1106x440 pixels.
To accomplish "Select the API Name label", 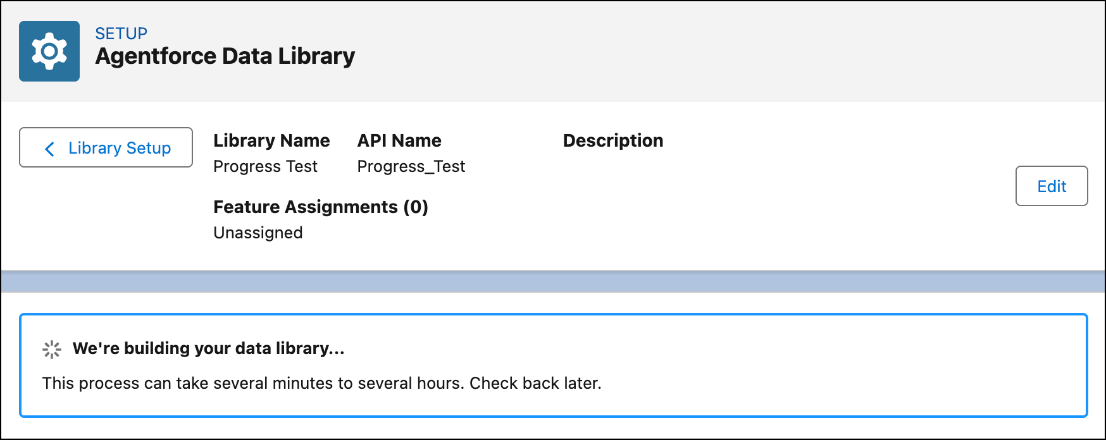I will [x=399, y=140].
